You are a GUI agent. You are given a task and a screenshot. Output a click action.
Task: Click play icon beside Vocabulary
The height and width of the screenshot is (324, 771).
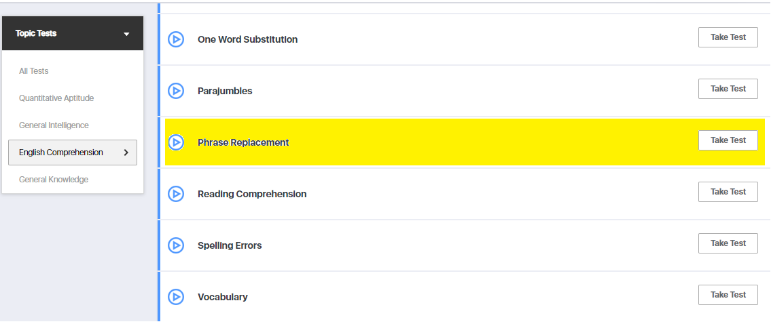pyautogui.click(x=176, y=297)
